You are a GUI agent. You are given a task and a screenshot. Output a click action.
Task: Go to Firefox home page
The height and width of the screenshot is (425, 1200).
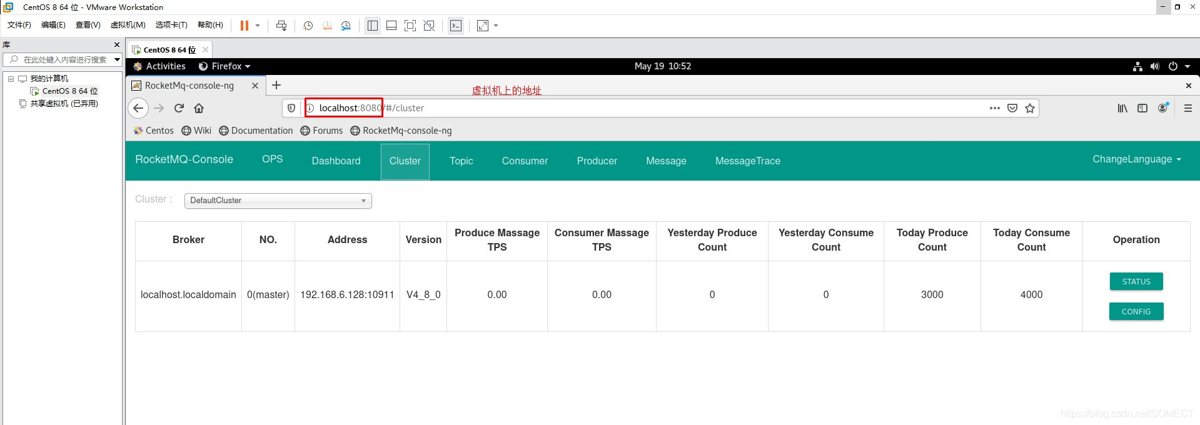199,108
